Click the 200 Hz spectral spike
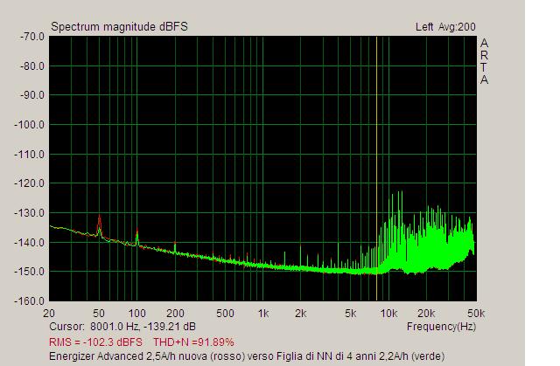 click(x=175, y=247)
